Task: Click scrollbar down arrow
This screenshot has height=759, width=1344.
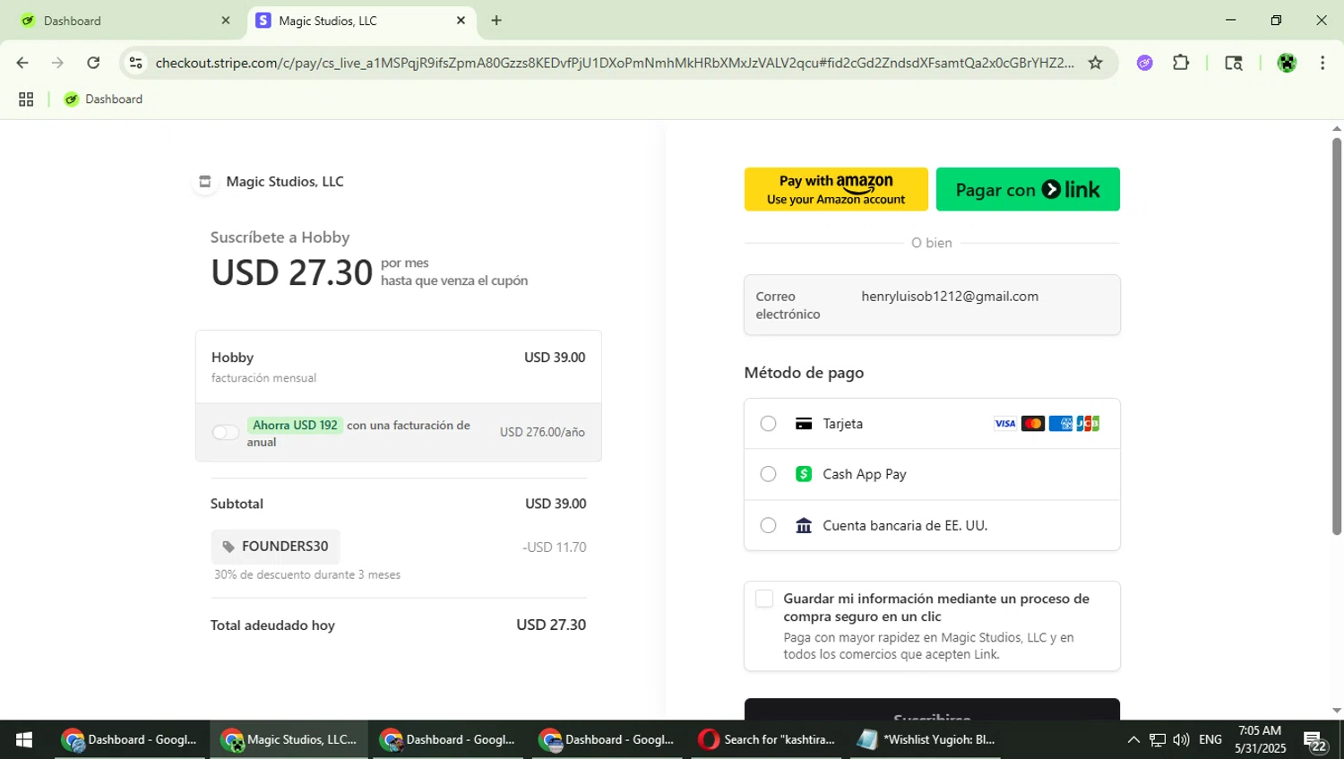Action: coord(1337,711)
